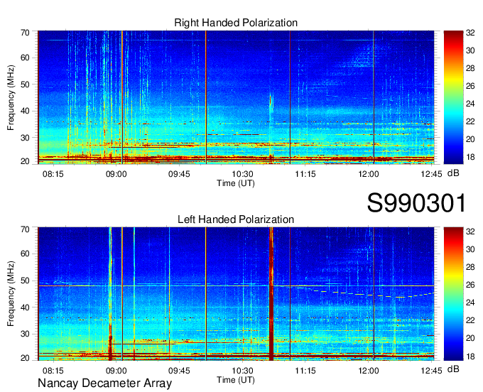
Task: Click the Left Handed Polarization spectrogram image
Action: pyautogui.click(x=236, y=294)
